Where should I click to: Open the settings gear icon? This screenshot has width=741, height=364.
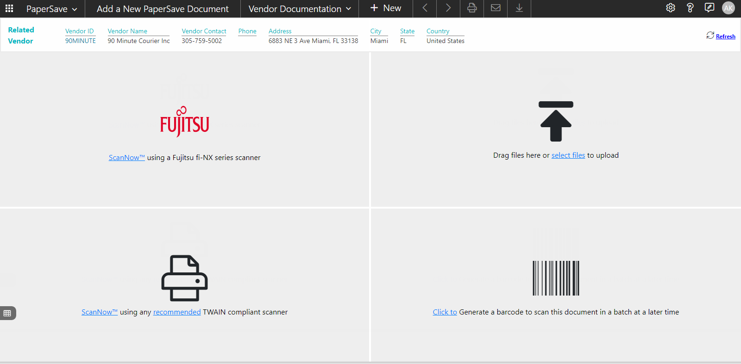670,8
